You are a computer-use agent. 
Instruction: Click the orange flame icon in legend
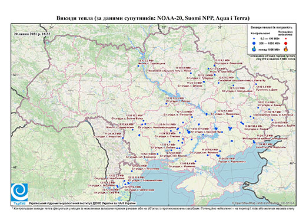[x=286, y=49]
